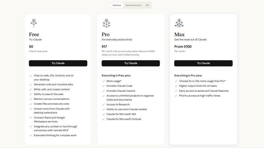Click checkmark beside Memory across conversations
Viewport: 264px width, 148px height.
click(x=31, y=99)
